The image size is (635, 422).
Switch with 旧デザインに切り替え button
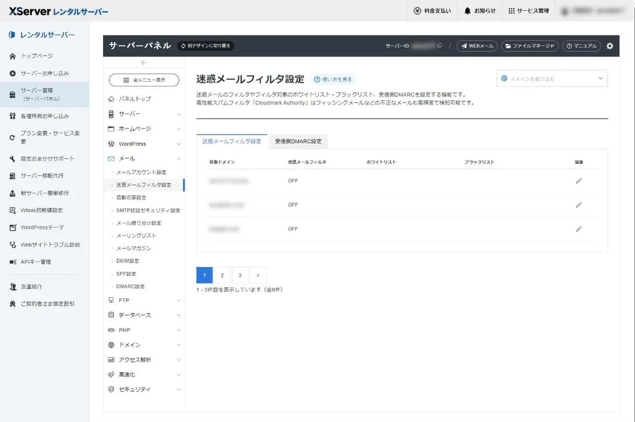pos(205,46)
